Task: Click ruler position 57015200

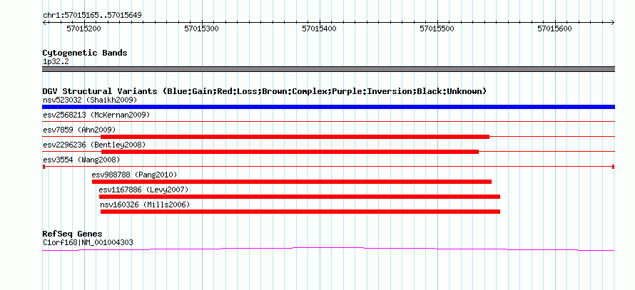Action: coord(83,29)
